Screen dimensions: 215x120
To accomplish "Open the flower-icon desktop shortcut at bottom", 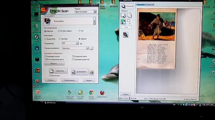I will tap(70, 94).
